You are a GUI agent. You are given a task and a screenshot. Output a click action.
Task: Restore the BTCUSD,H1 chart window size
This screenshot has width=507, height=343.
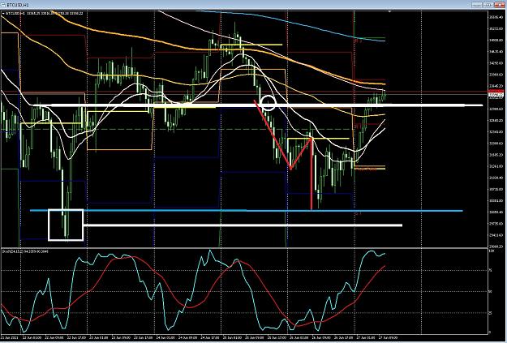tap(488, 5)
